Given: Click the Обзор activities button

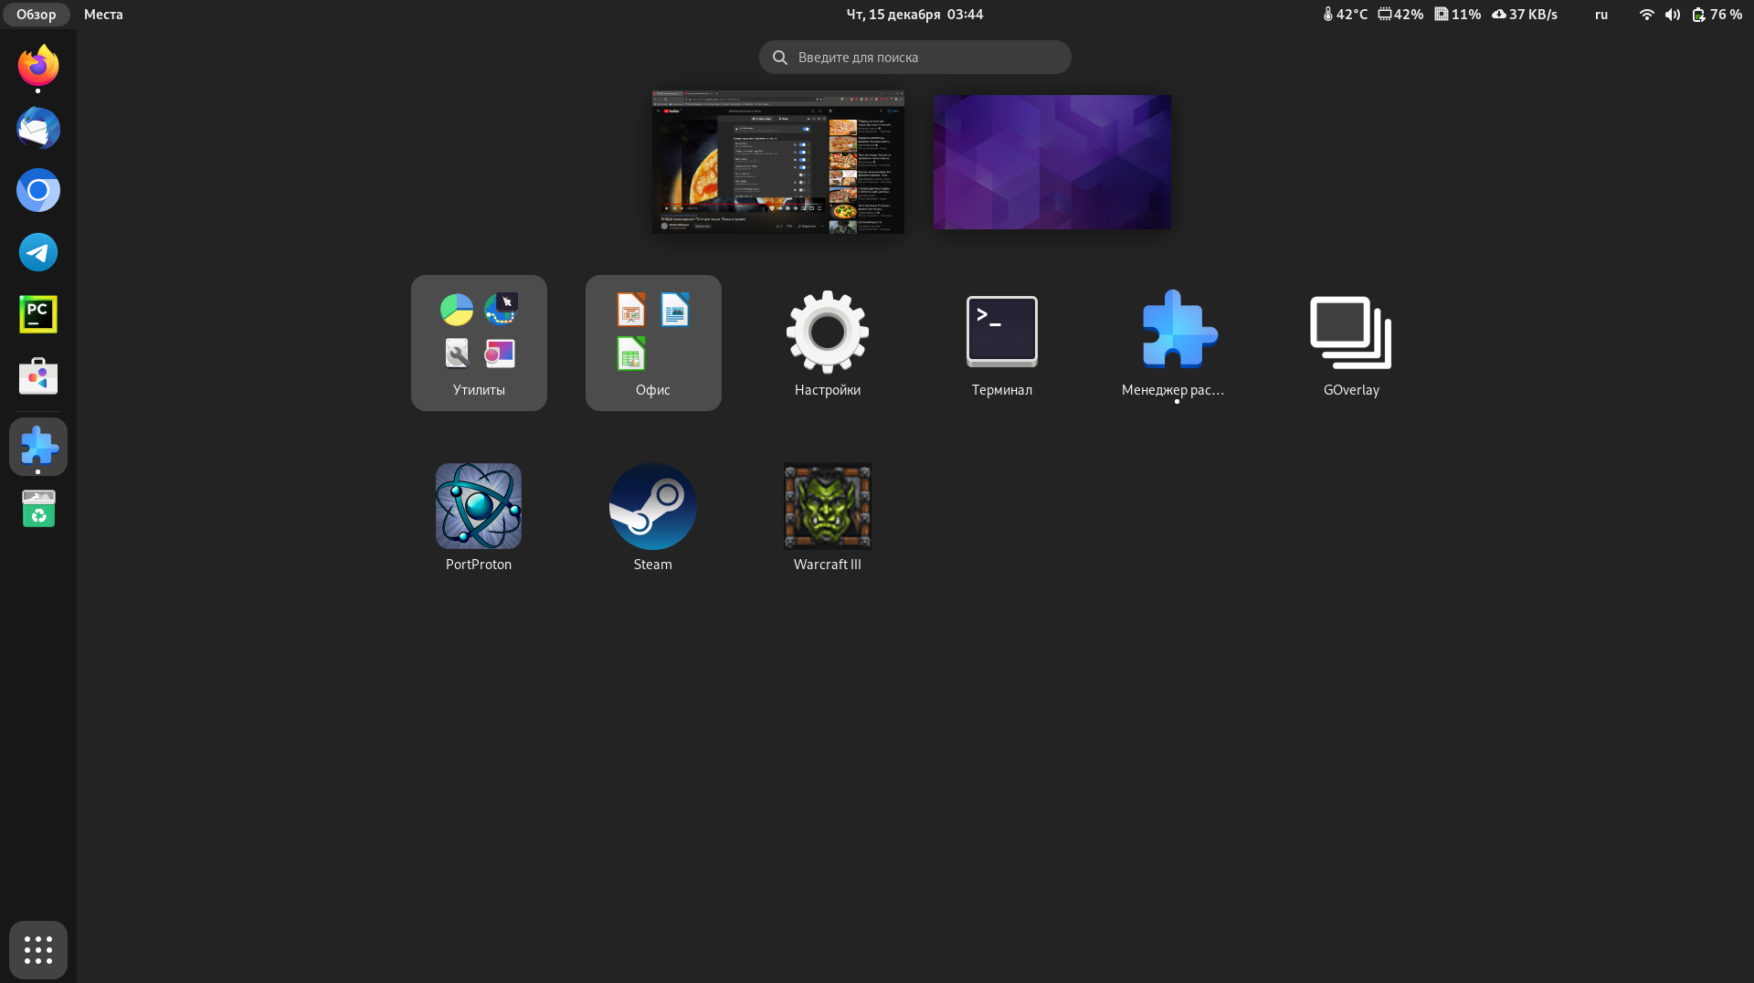Looking at the screenshot, I should click(x=37, y=15).
